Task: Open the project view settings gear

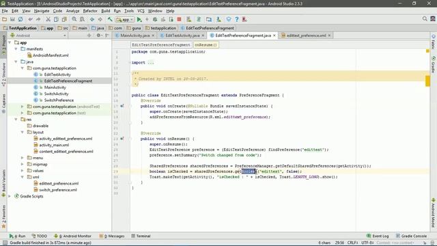Action: pos(98,36)
